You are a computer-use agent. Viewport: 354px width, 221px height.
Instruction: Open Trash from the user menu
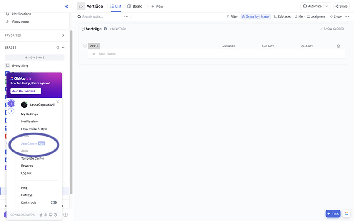point(25,136)
